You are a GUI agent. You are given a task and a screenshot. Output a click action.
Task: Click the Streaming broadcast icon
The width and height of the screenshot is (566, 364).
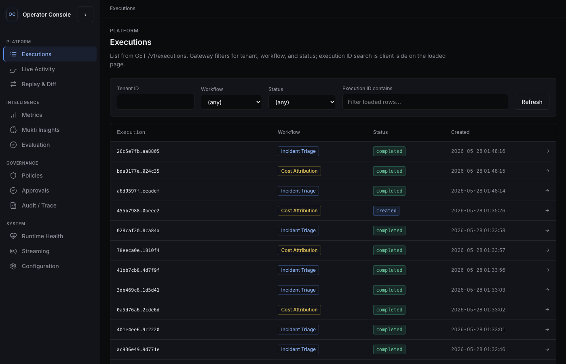tap(13, 251)
